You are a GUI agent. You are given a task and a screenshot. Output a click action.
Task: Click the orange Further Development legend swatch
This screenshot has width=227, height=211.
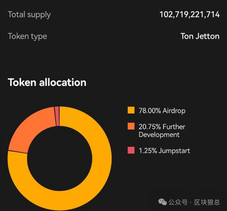tap(131, 126)
